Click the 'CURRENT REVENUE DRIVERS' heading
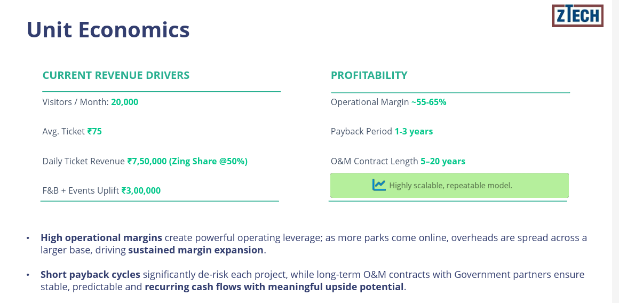Screen dimensions: 619x303 (116, 75)
